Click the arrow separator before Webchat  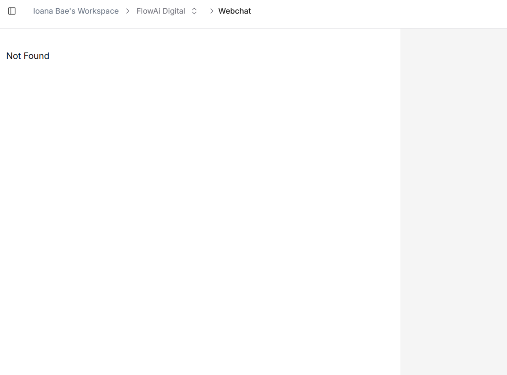(x=211, y=11)
